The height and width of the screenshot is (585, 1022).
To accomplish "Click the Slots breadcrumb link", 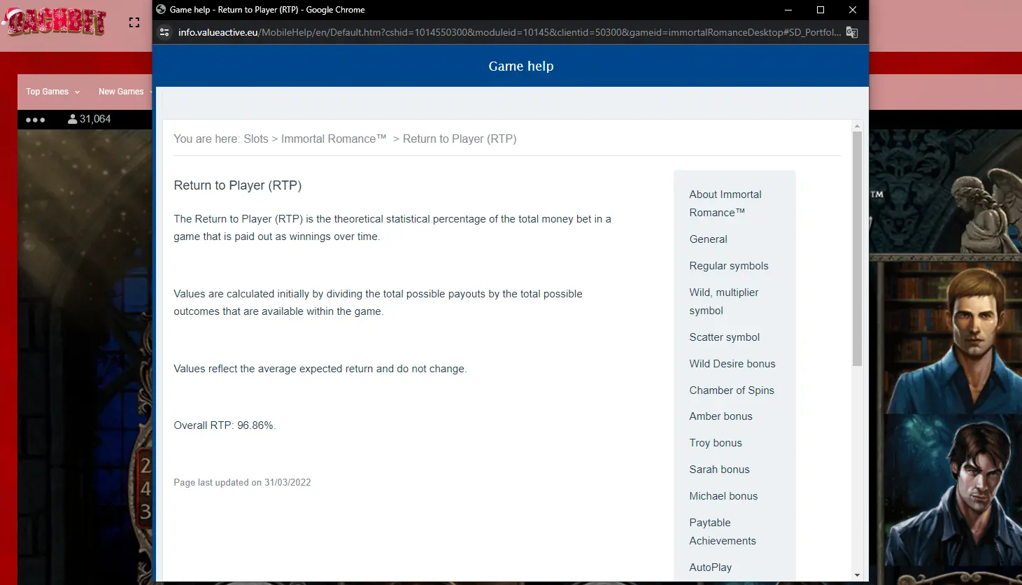I will pos(256,139).
